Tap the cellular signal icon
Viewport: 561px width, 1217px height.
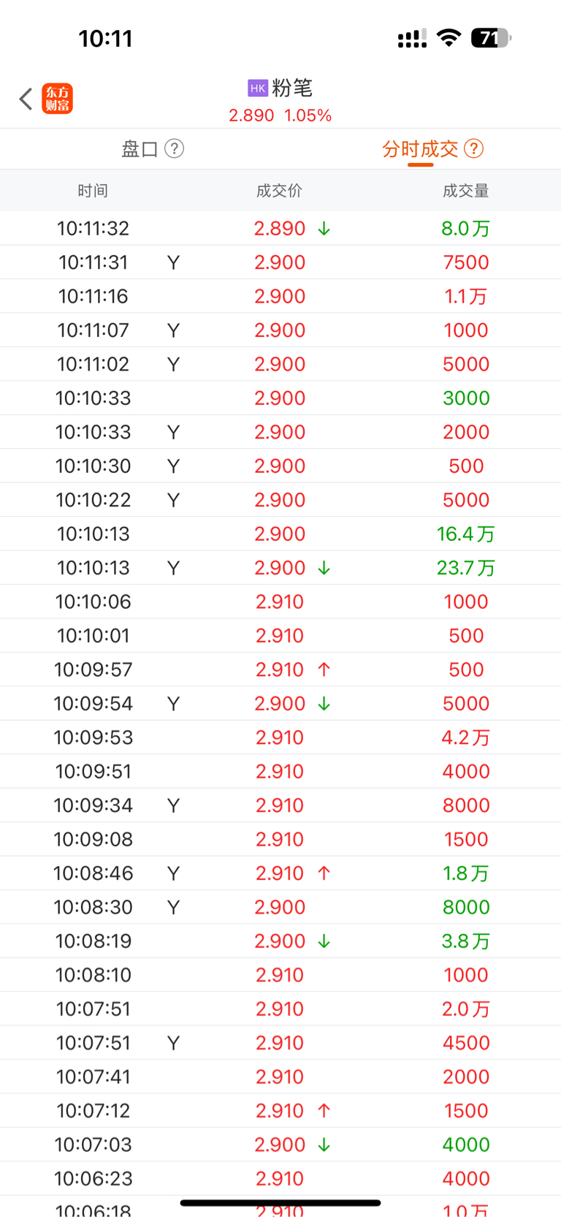(412, 39)
